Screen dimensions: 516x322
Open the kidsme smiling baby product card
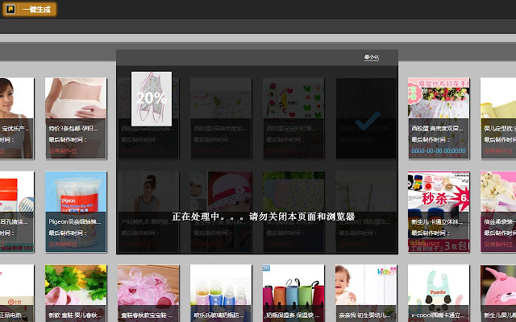click(366, 293)
